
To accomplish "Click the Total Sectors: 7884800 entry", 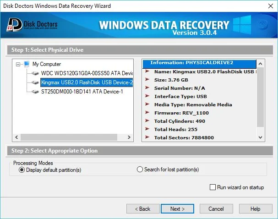I will tap(184, 137).
